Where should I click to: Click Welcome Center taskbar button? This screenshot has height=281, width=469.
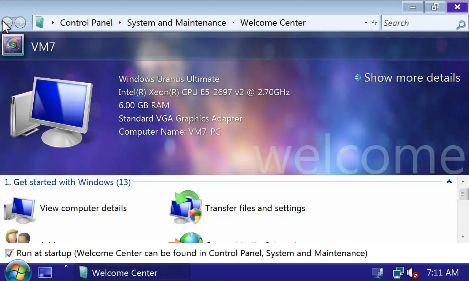[132, 273]
